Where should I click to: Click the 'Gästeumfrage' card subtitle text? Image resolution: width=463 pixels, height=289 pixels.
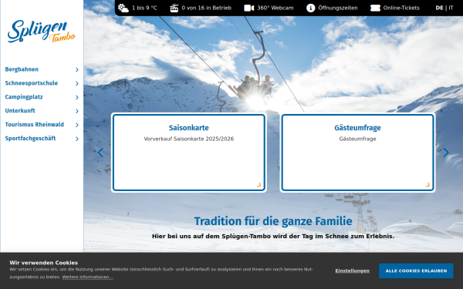(357, 139)
